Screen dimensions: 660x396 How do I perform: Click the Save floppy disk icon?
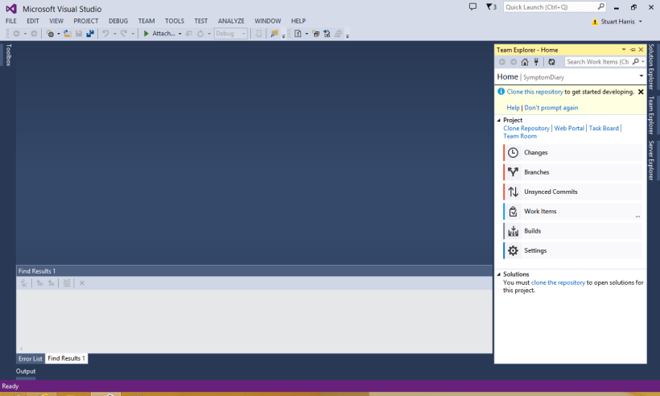79,34
